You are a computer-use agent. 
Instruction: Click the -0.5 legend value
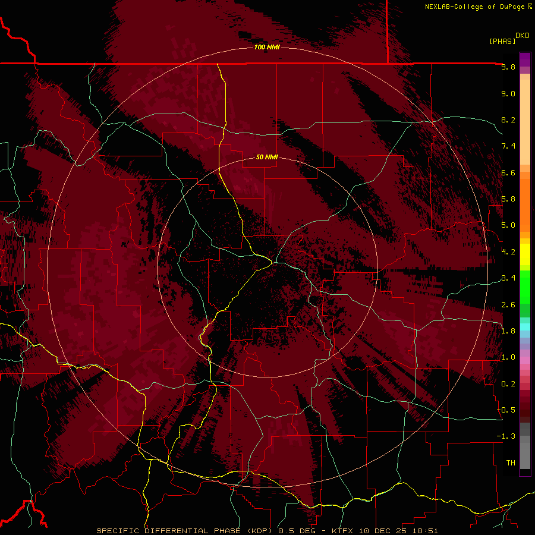click(506, 410)
